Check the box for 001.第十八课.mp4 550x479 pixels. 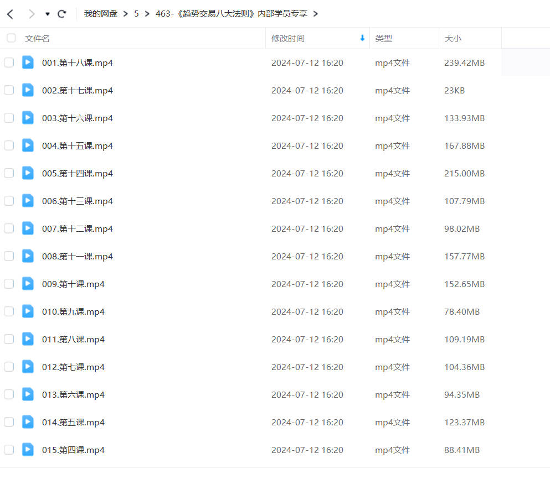click(9, 63)
